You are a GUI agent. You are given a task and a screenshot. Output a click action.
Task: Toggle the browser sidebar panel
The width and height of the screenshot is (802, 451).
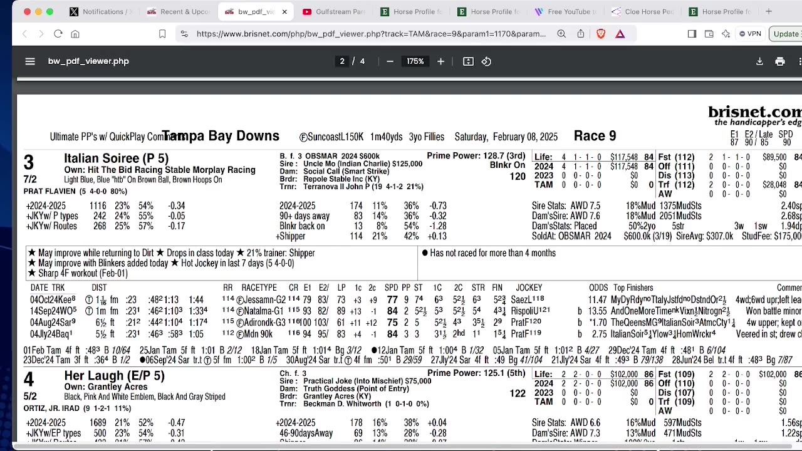(x=692, y=34)
